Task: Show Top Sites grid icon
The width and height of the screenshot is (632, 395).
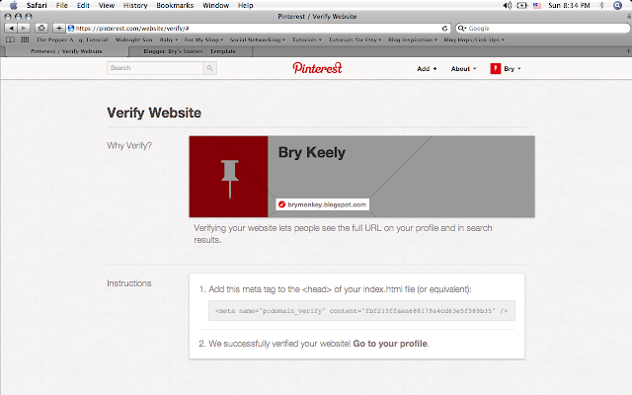Action: (25, 39)
